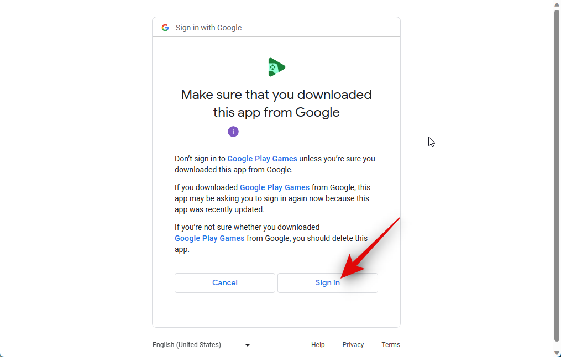Cancel the Google sign-in prompt

(225, 283)
